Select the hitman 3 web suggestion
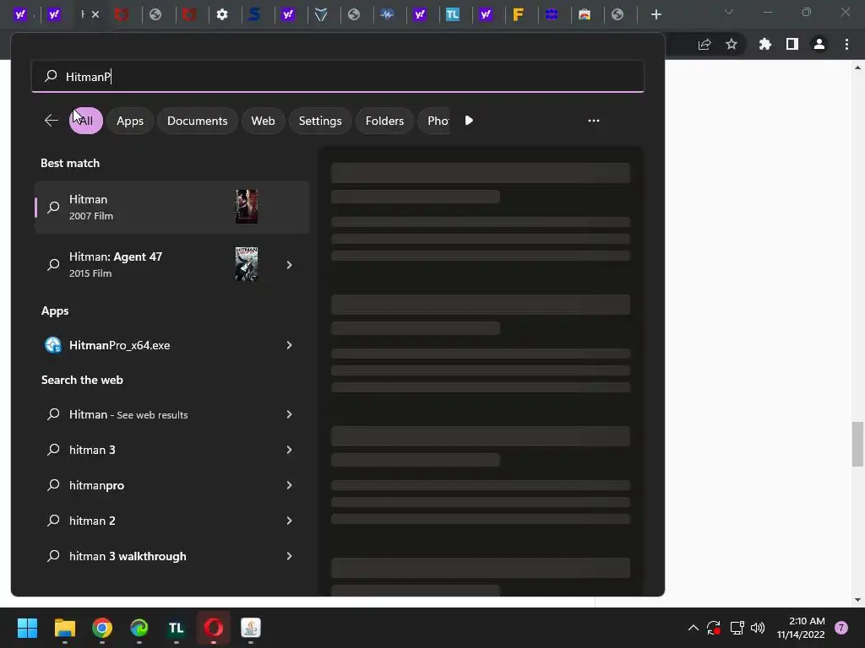 (x=171, y=450)
